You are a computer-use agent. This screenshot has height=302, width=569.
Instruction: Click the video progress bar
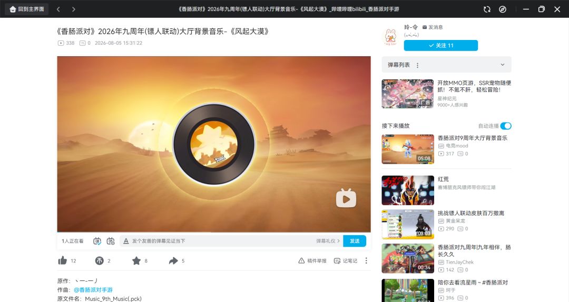pyautogui.click(x=214, y=231)
